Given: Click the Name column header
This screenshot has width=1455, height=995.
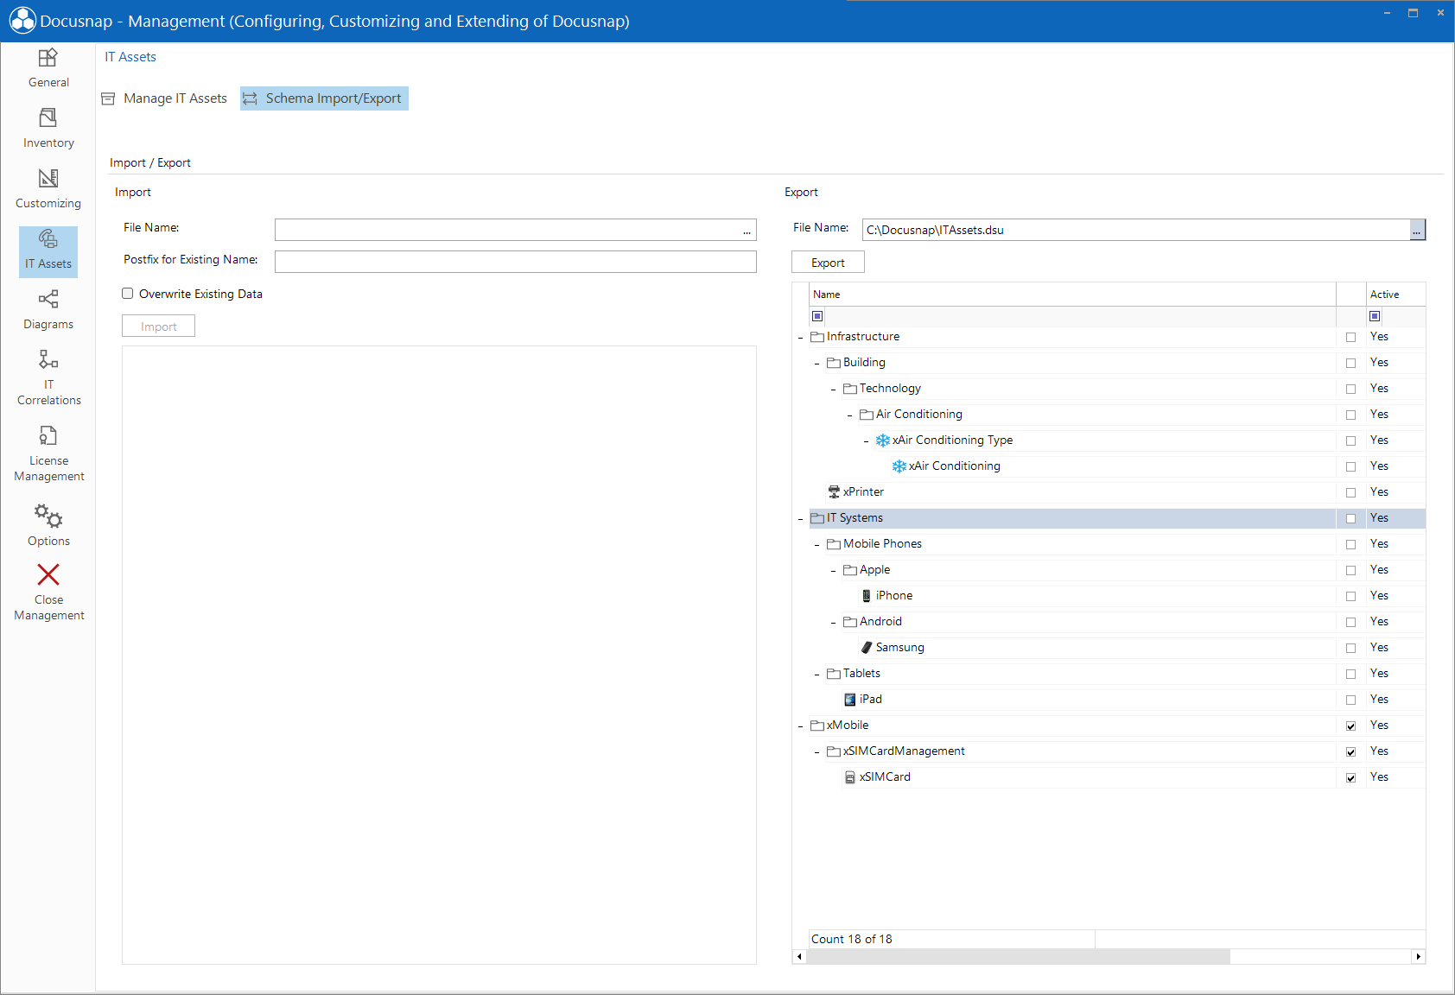Looking at the screenshot, I should (x=1072, y=295).
